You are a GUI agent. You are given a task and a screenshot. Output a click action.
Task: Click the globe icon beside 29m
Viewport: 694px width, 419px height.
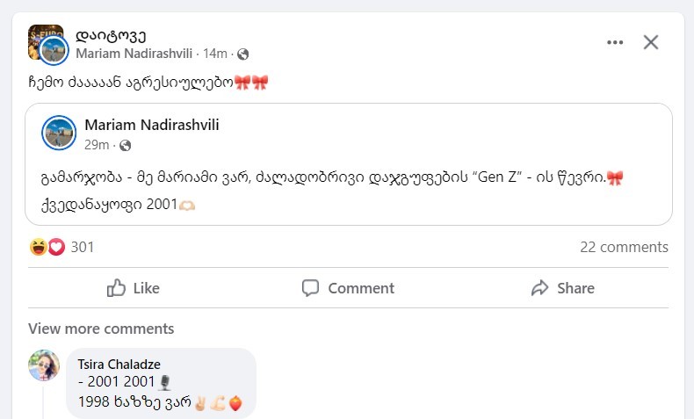(125, 145)
